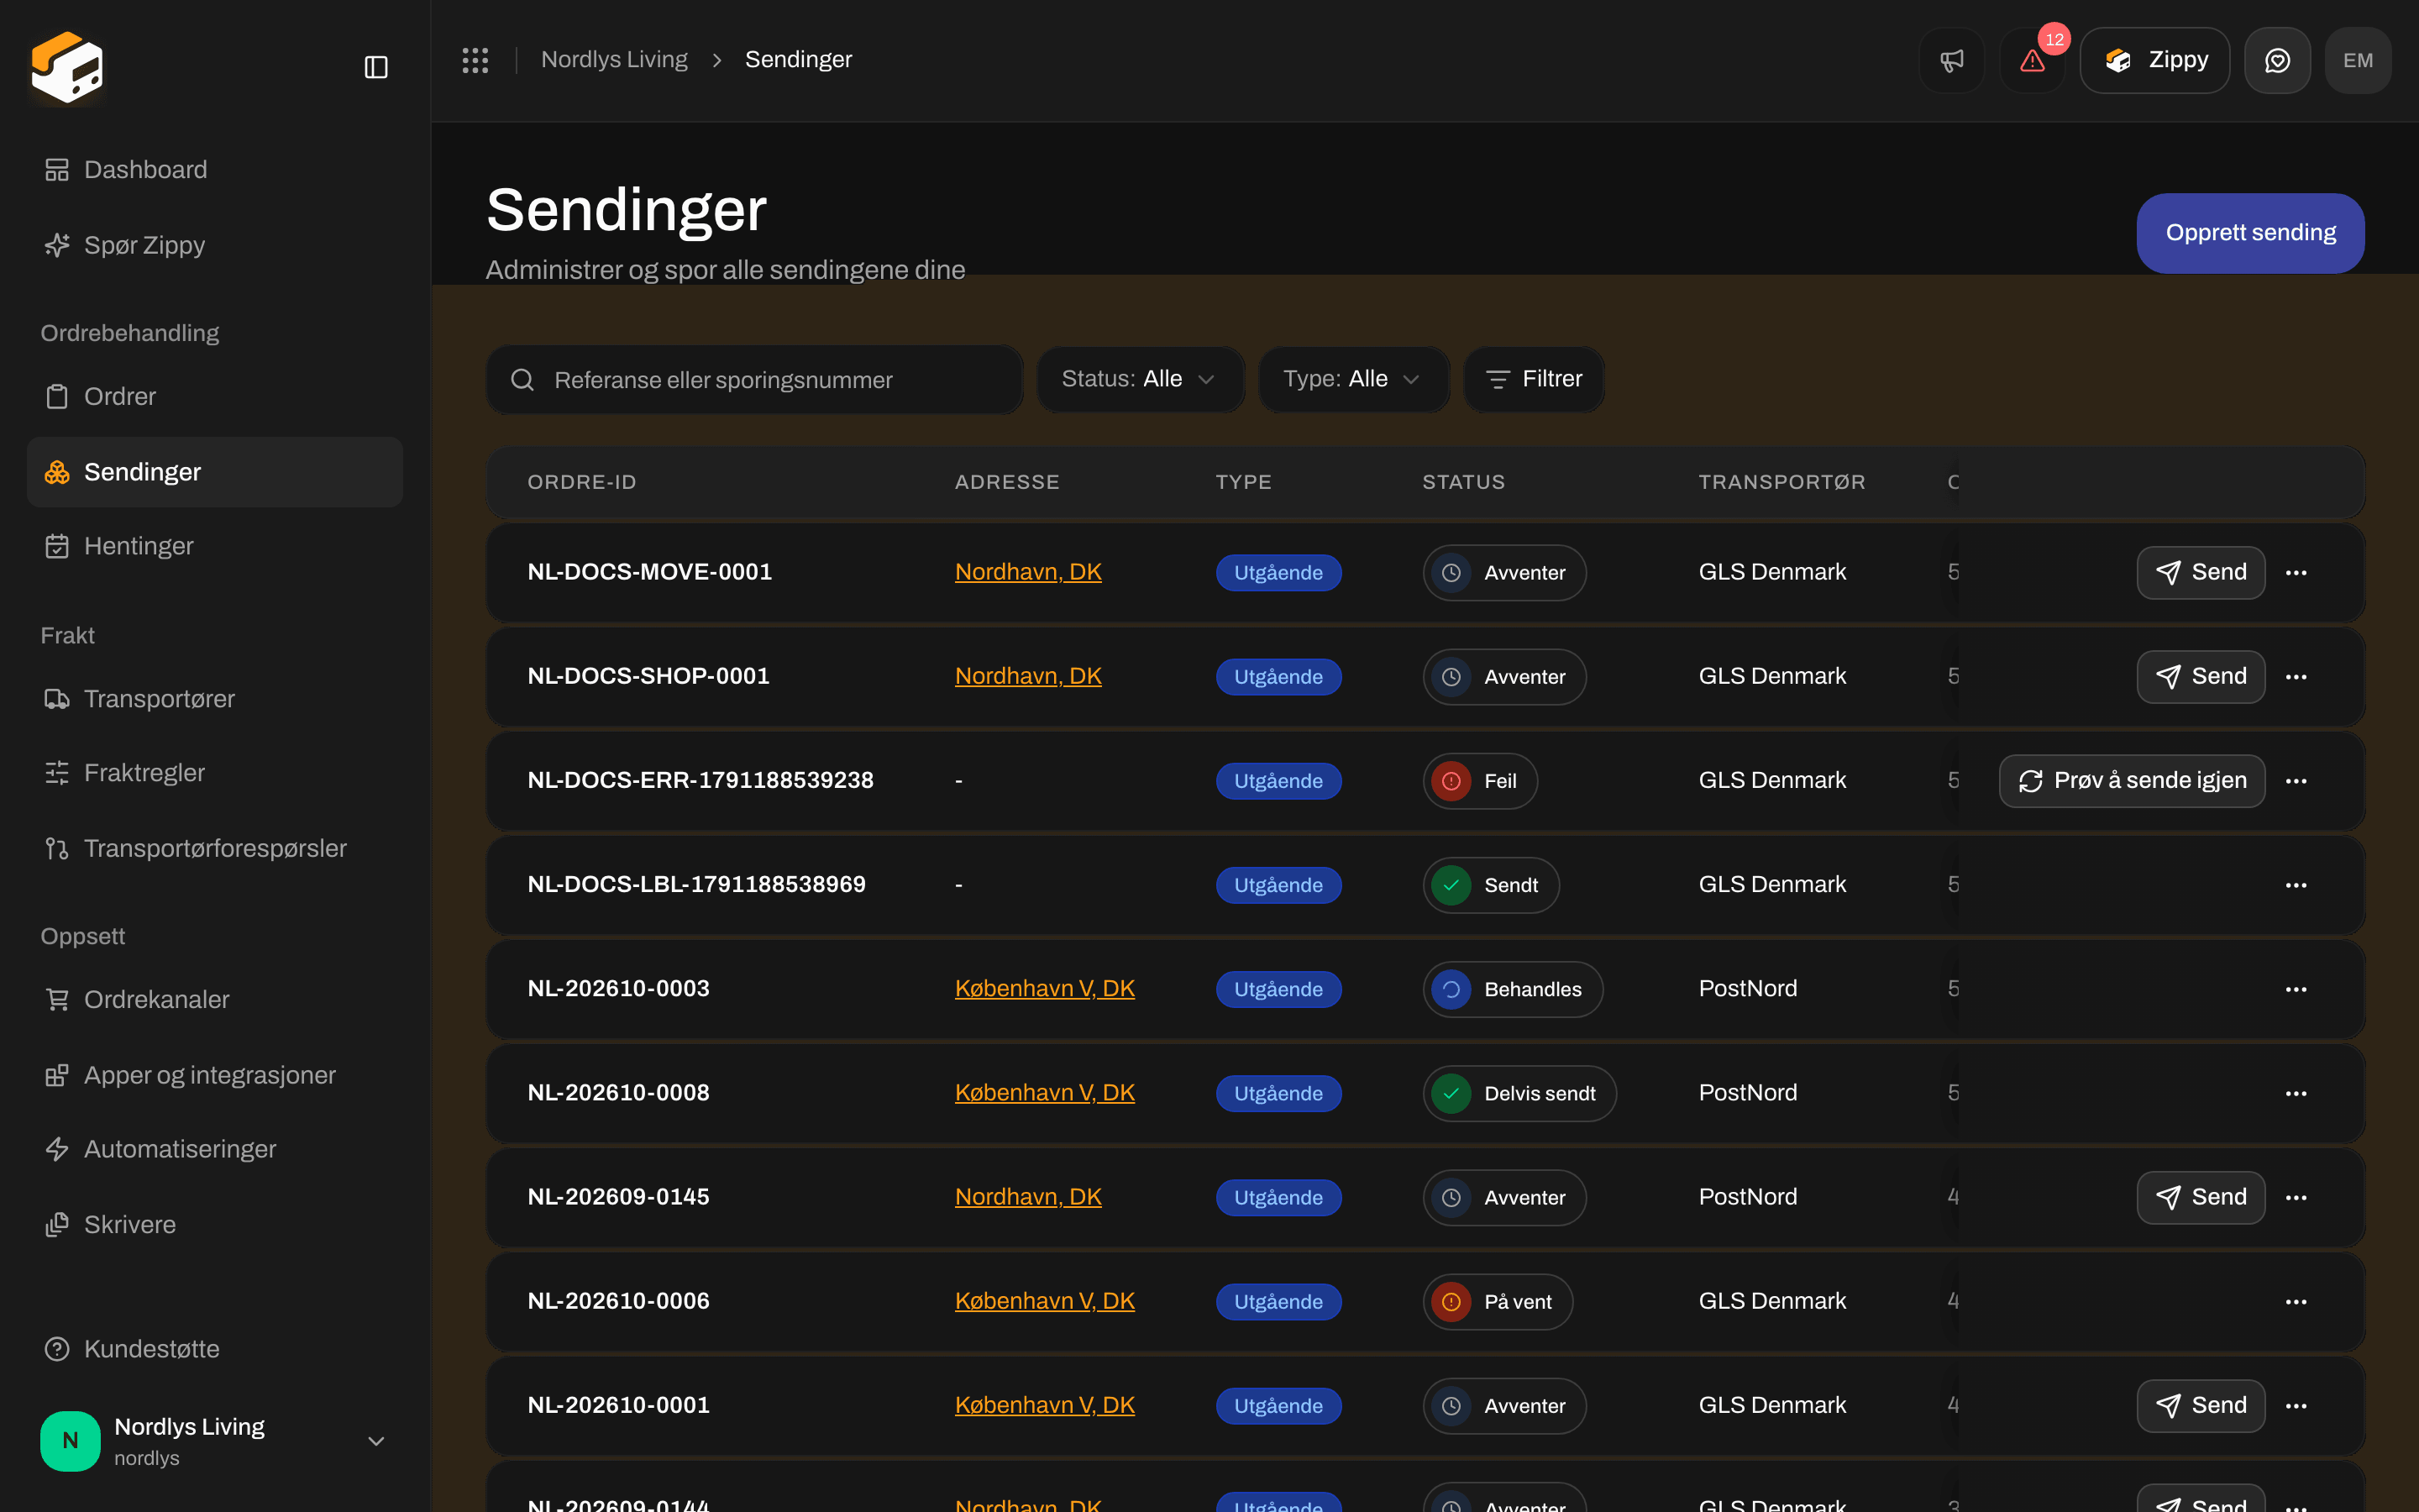Click the Opprett sending button
The height and width of the screenshot is (1512, 2419).
click(x=2250, y=233)
